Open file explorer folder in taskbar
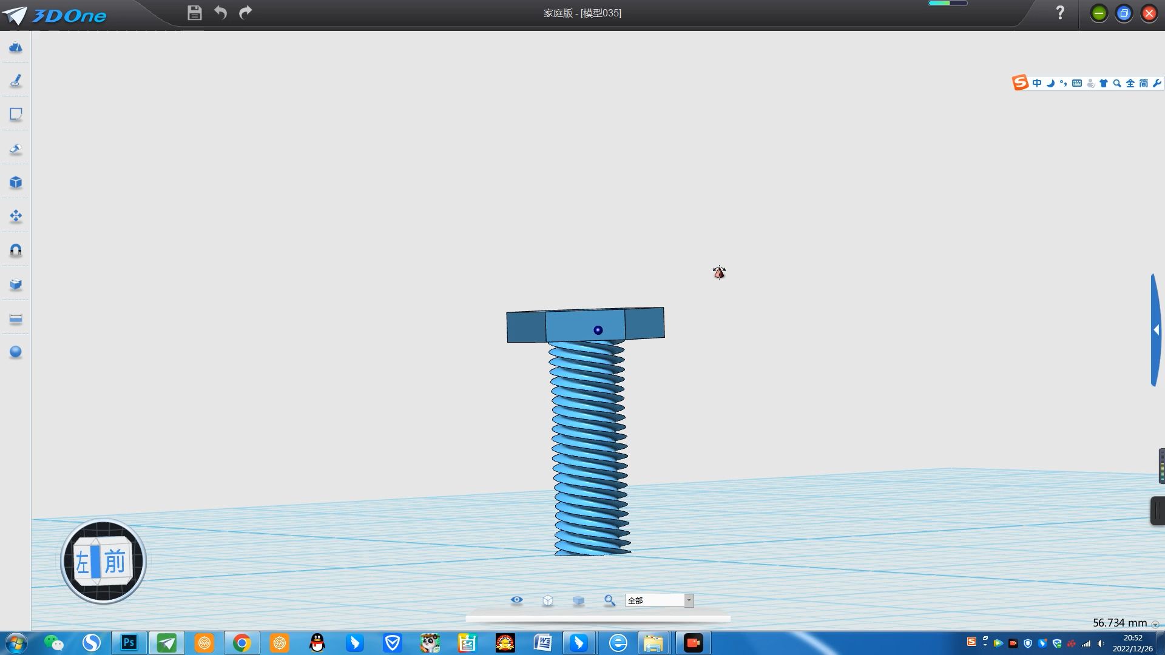The height and width of the screenshot is (655, 1165). pos(653,643)
